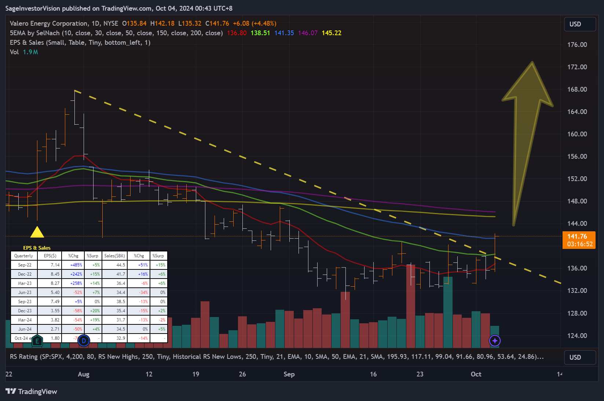Click the orange 141.76 current price label
This screenshot has height=401, width=604.
(579, 240)
